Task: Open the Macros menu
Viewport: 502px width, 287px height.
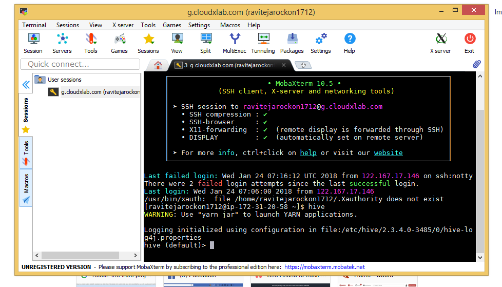Action: coord(230,25)
